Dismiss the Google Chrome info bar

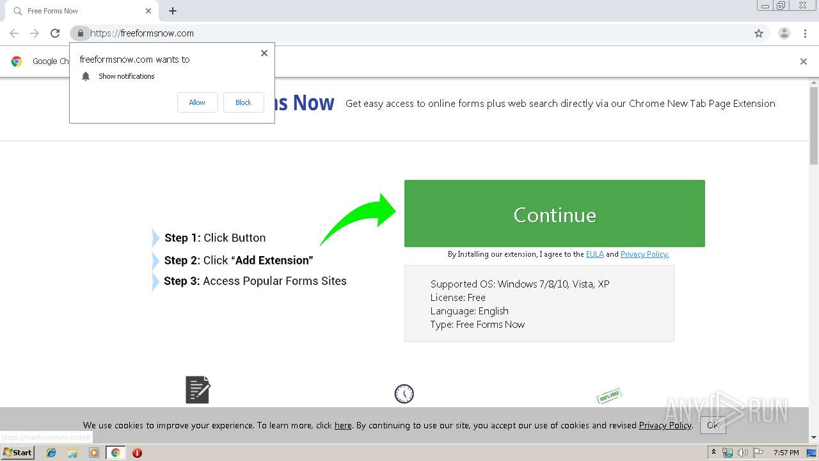(x=804, y=61)
